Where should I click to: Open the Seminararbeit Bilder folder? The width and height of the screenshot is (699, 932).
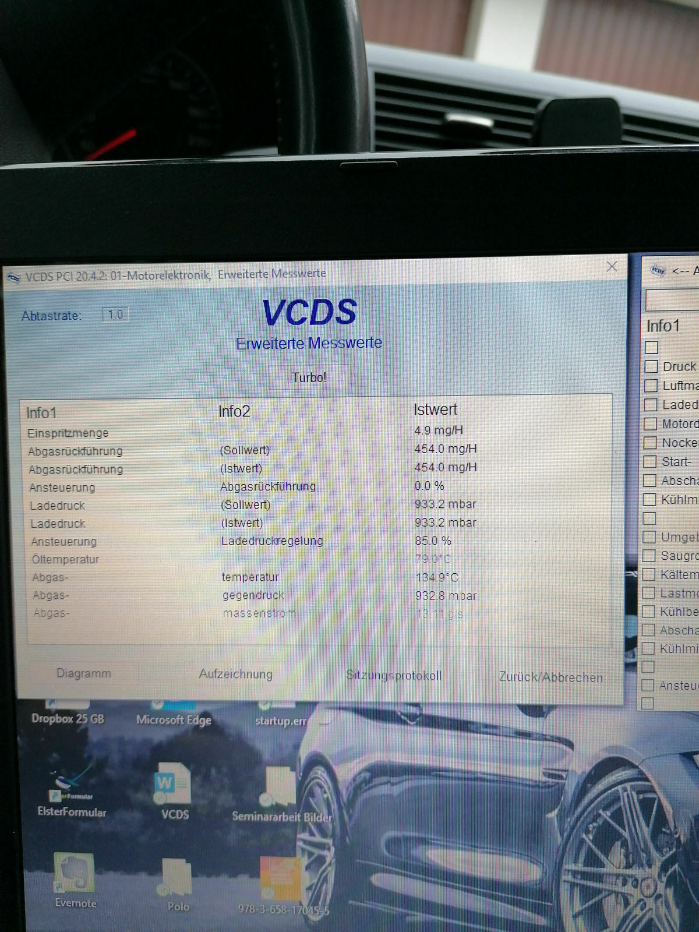pyautogui.click(x=281, y=793)
